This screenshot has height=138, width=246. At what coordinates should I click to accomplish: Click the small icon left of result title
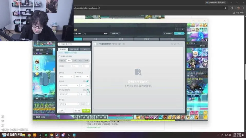click(x=95, y=44)
